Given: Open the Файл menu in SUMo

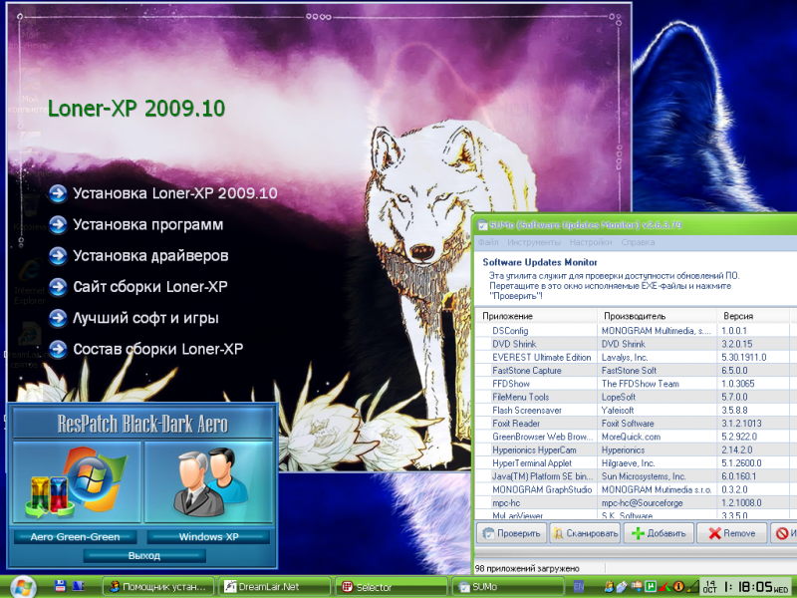Looking at the screenshot, I should [x=488, y=242].
